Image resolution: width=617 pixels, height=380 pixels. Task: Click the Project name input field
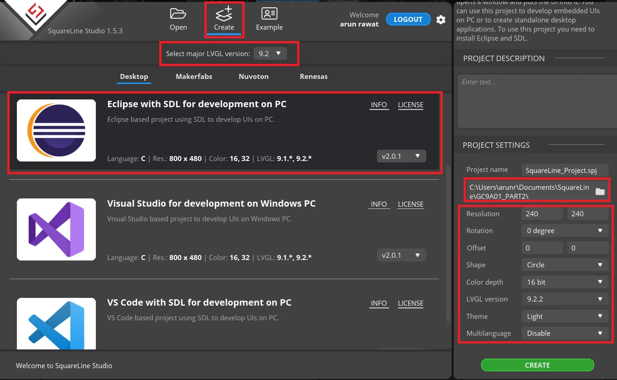tap(565, 170)
